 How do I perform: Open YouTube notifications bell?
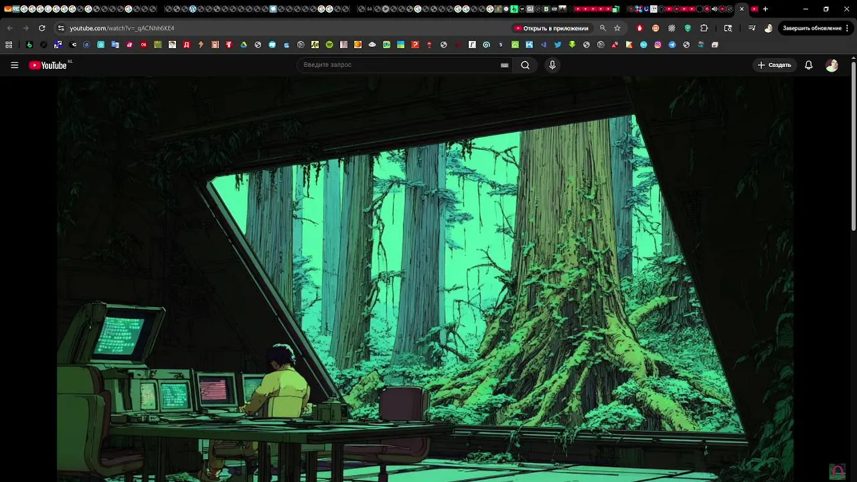(x=809, y=65)
